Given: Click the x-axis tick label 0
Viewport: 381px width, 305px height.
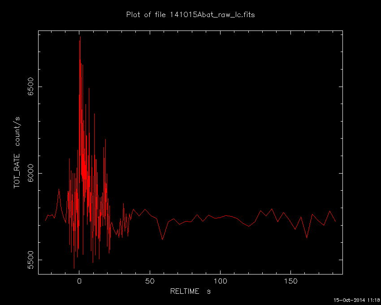Looking at the screenshot, I should [x=79, y=281].
